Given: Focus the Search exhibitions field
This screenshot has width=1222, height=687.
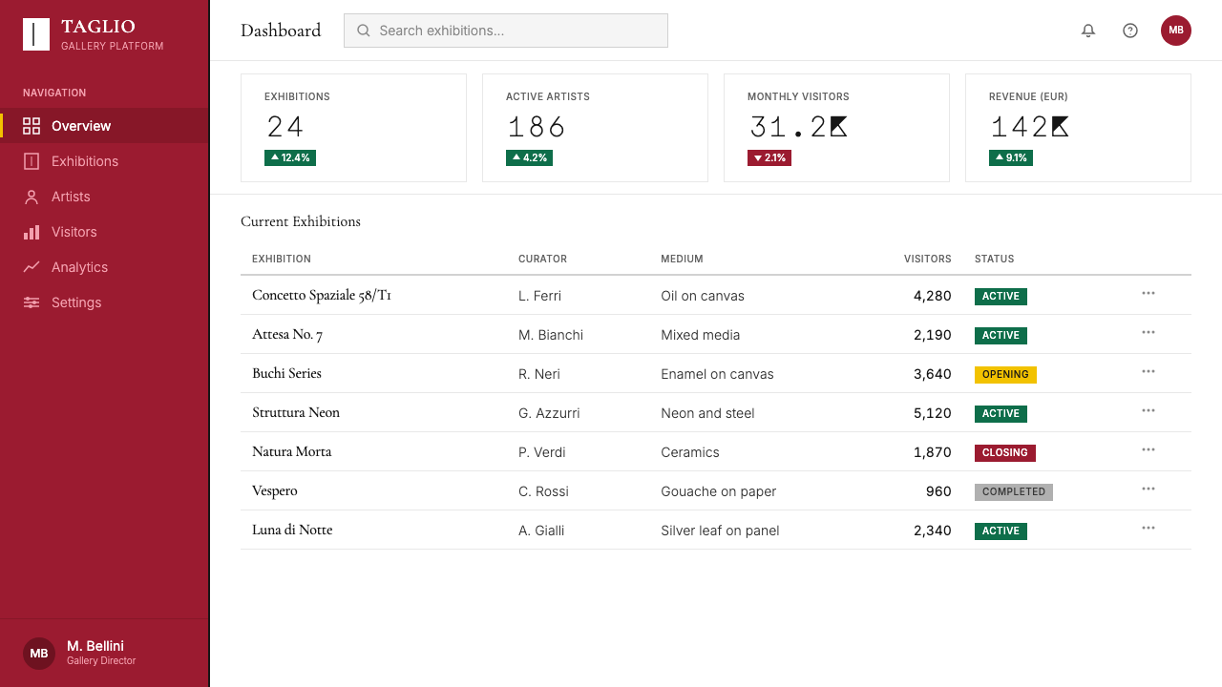Looking at the screenshot, I should click(506, 31).
